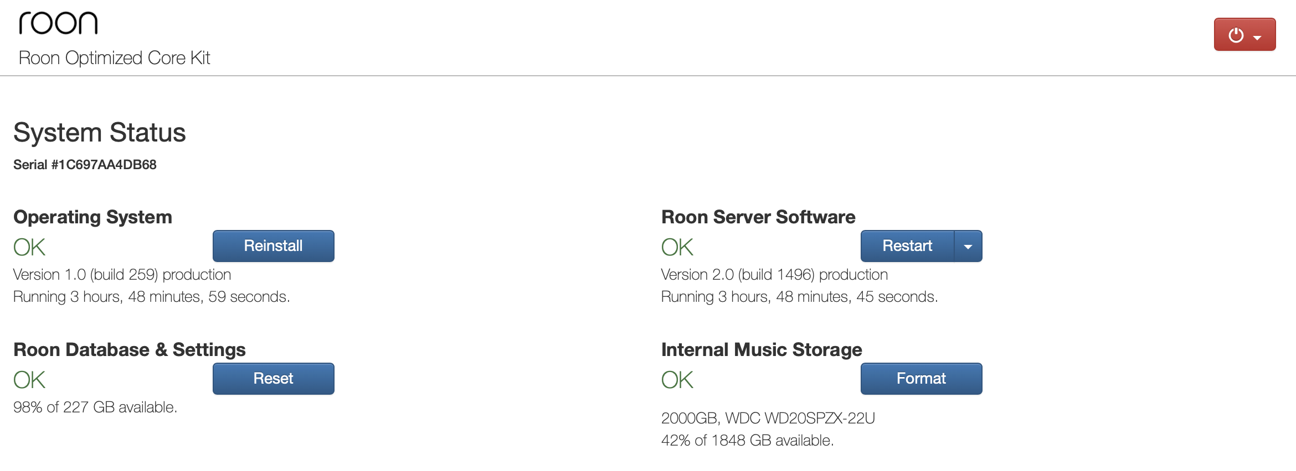Format the Internal Music Storage
1296x471 pixels.
point(922,379)
